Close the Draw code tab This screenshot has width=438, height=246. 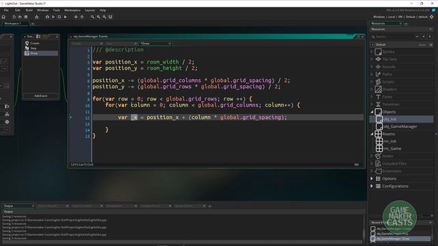point(170,44)
